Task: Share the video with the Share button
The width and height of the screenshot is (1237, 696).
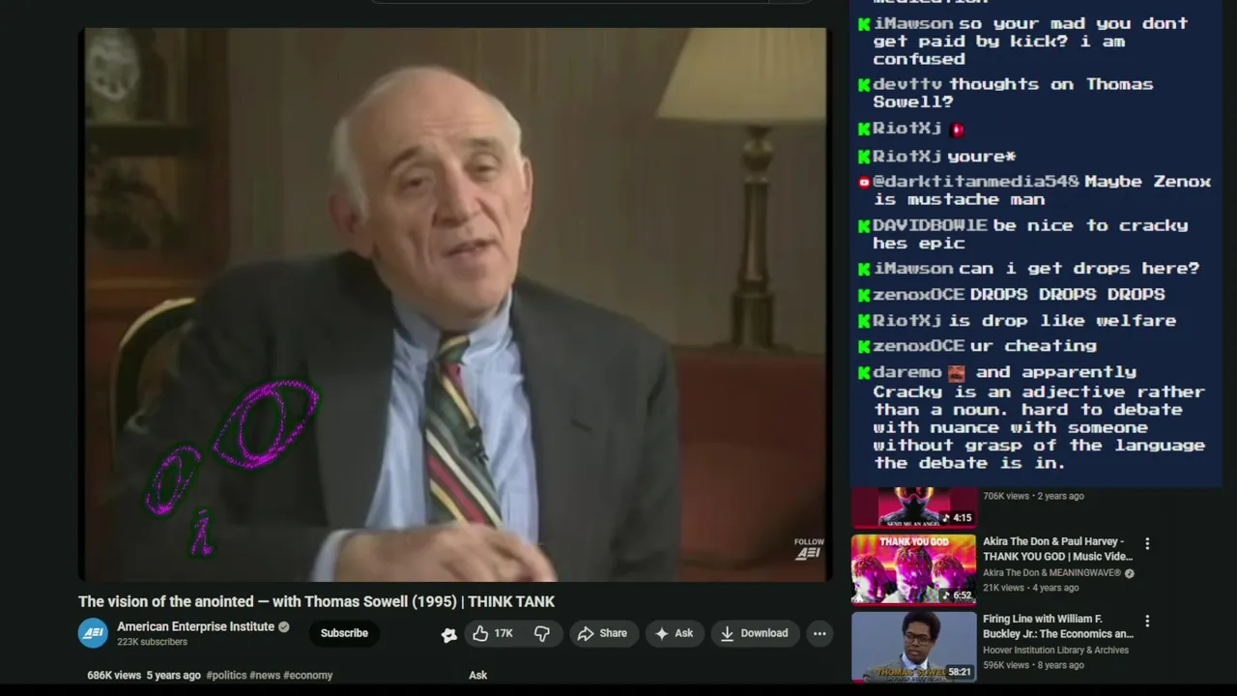Action: tap(603, 633)
